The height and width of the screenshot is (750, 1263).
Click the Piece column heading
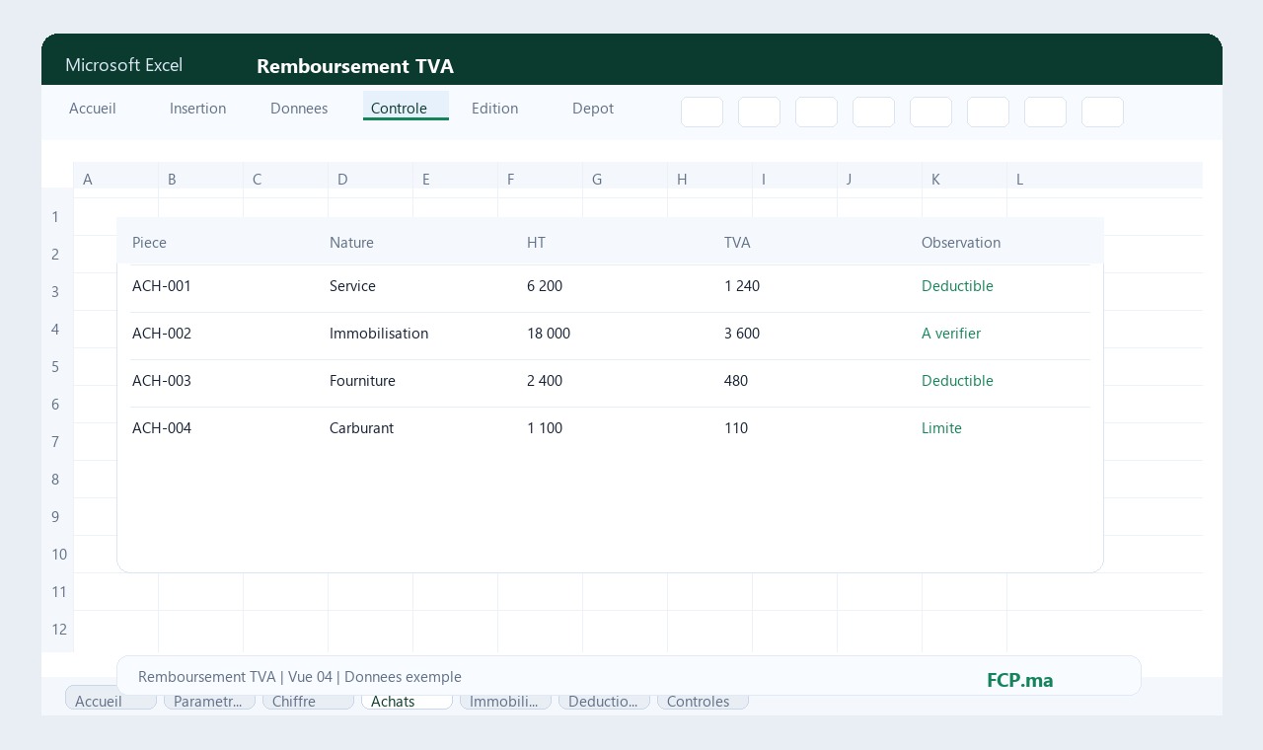coord(149,243)
